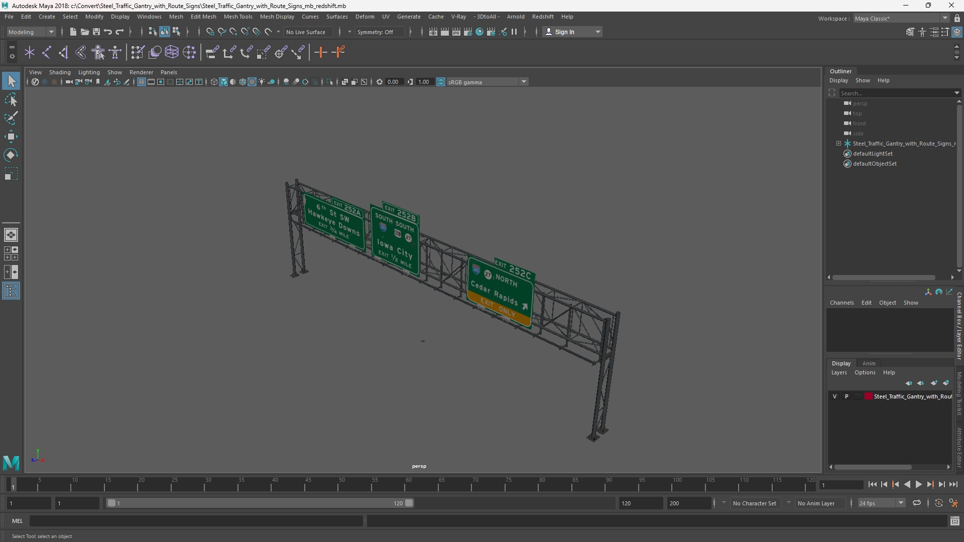Click the auto keyframe icon
The image size is (964, 542).
coord(938,503)
